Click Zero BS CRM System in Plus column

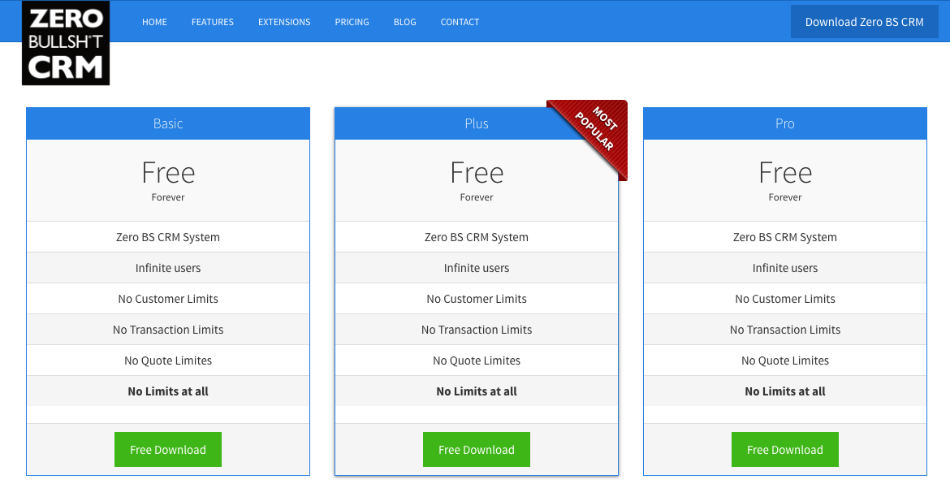click(x=476, y=237)
